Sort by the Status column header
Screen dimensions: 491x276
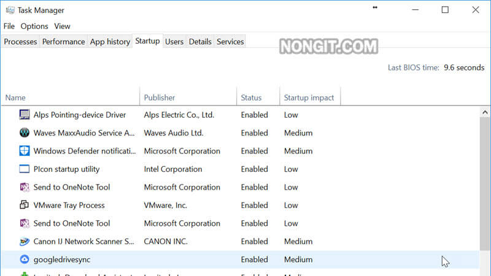pyautogui.click(x=258, y=98)
